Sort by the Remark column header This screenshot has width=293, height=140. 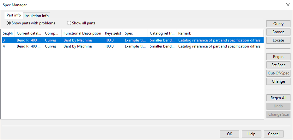pyautogui.click(x=220, y=33)
